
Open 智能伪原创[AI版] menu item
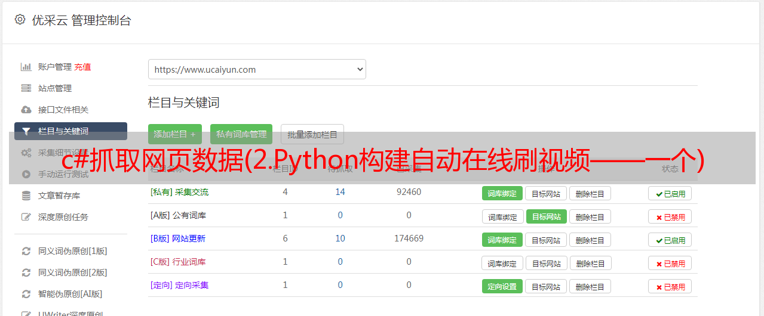tap(70, 294)
